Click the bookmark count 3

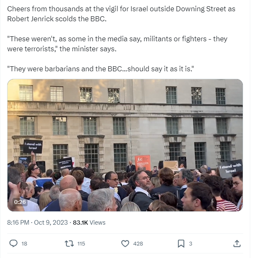pos(191,244)
